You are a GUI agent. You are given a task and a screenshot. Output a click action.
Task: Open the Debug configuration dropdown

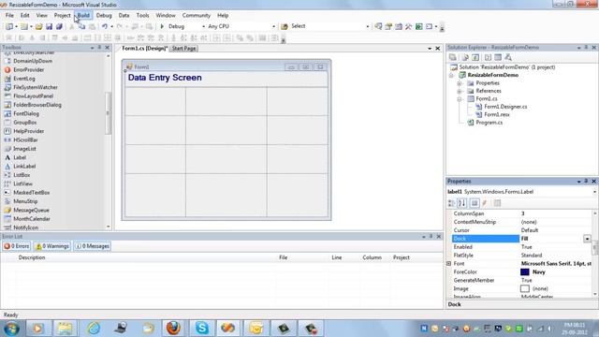pyautogui.click(x=203, y=26)
